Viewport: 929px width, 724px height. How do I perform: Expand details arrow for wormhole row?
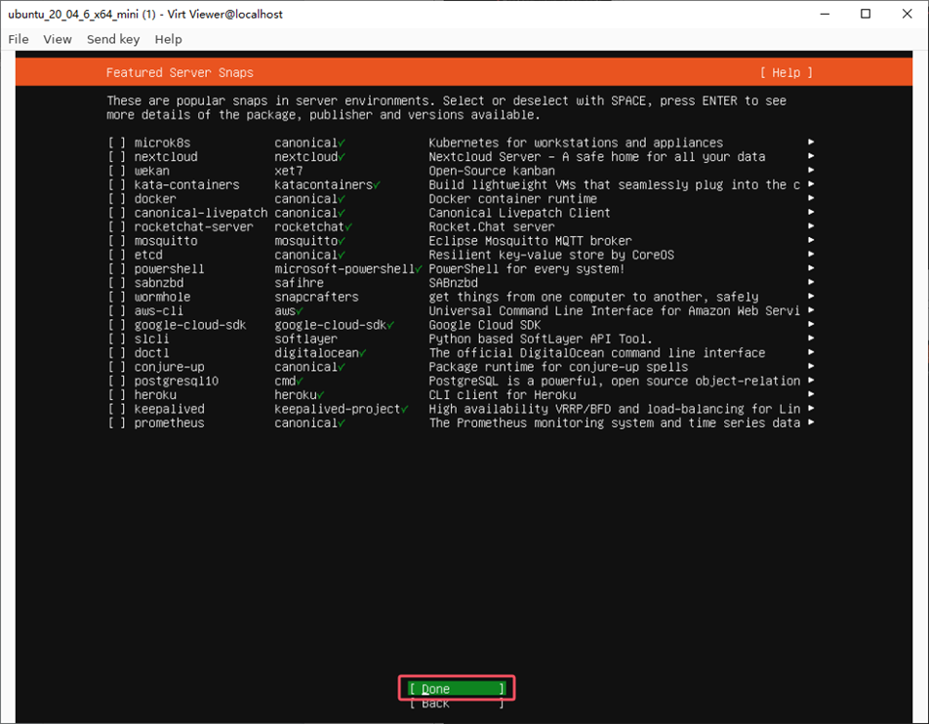coord(811,297)
